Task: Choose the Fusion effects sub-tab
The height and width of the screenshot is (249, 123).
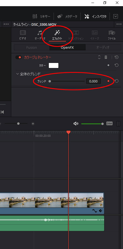Action: pyautogui.click(x=32, y=47)
